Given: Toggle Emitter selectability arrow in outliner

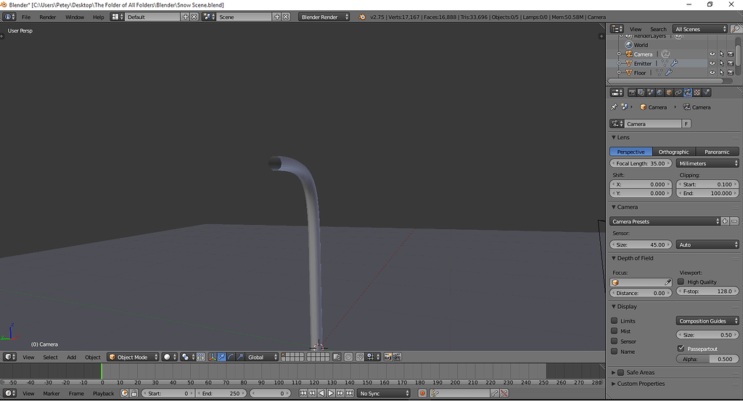Looking at the screenshot, I should pos(722,63).
